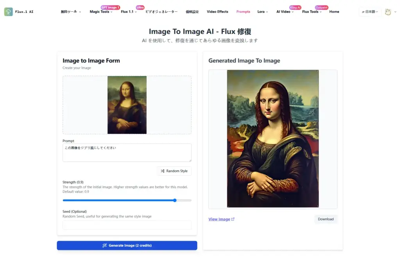Click the Kling AI badge
400x262 pixels.
(x=295, y=7)
